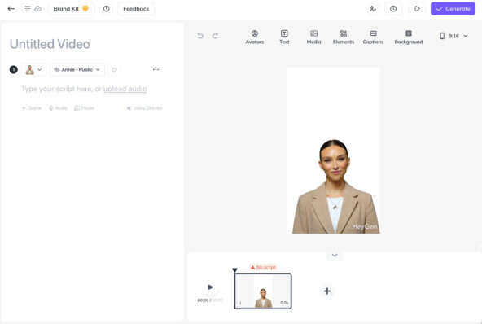Open avatar selector dropdown for scene 1

point(34,70)
